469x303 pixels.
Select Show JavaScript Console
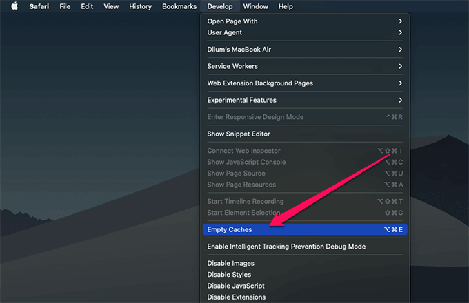305,162
